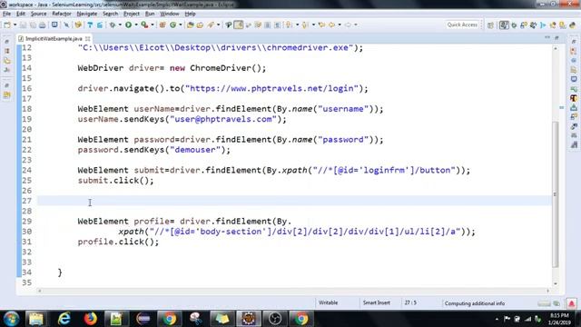
Task: Click the green Run button icon
Action: click(x=129, y=25)
